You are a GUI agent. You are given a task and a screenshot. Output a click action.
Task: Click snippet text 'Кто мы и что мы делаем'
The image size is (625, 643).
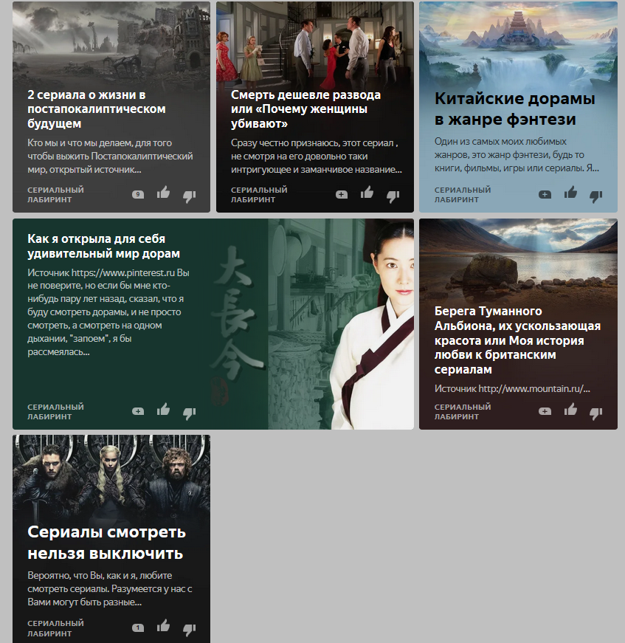tap(110, 157)
